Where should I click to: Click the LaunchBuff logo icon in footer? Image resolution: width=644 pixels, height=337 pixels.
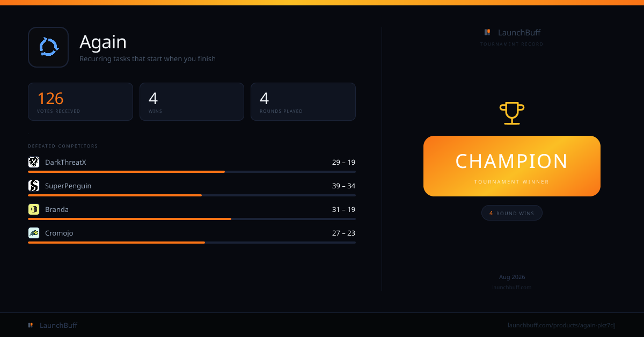point(31,325)
